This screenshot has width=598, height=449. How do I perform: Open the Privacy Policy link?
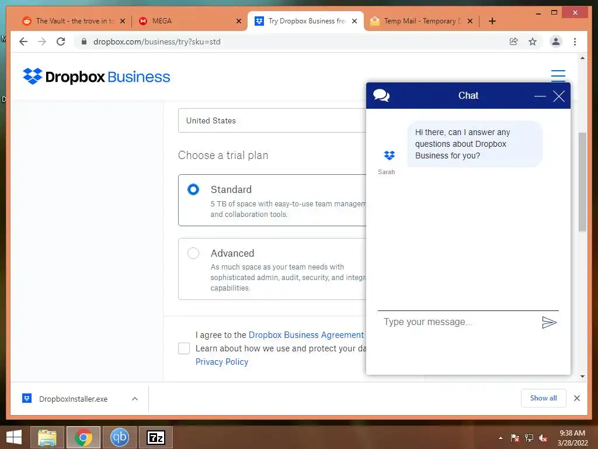coord(222,362)
